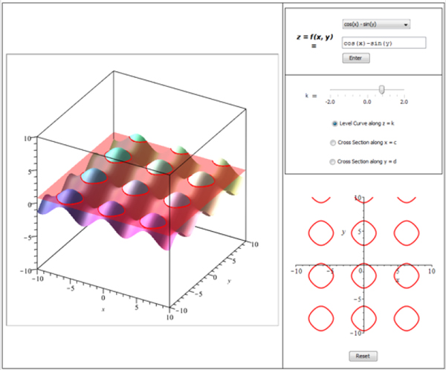
Task: Click the dropdown arrow beside cos(x) - sin(y)
Action: (x=406, y=25)
